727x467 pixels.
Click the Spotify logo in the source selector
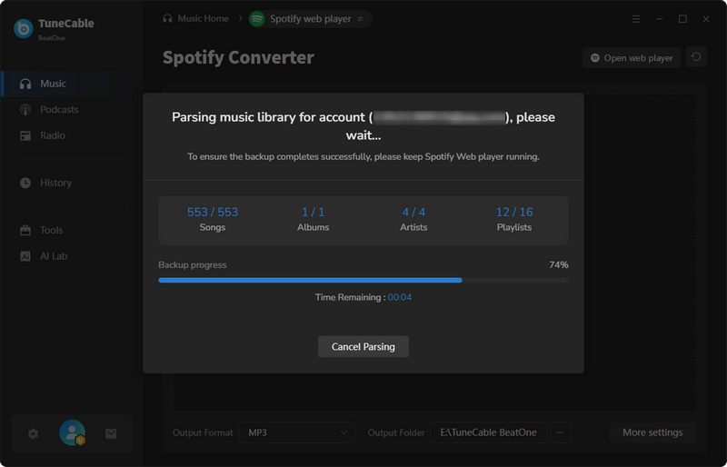pyautogui.click(x=257, y=19)
